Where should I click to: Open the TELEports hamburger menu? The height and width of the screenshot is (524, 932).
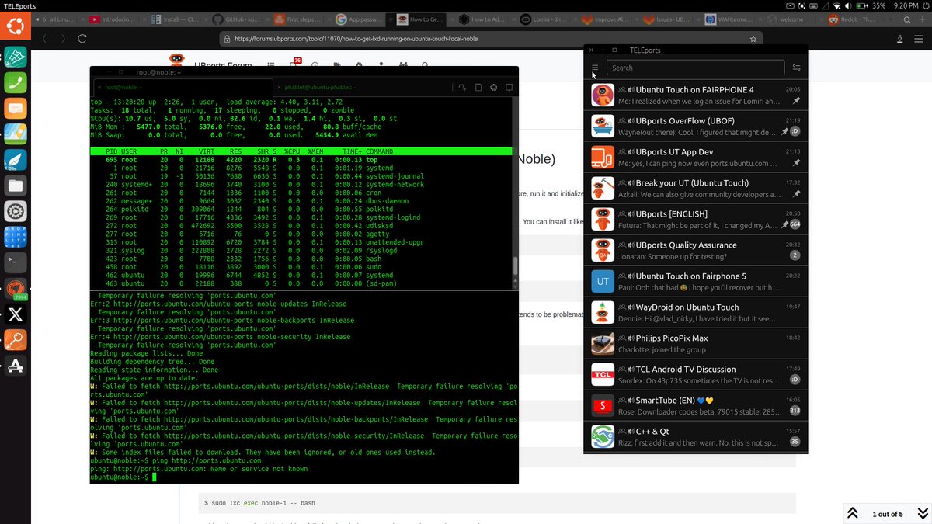[595, 68]
